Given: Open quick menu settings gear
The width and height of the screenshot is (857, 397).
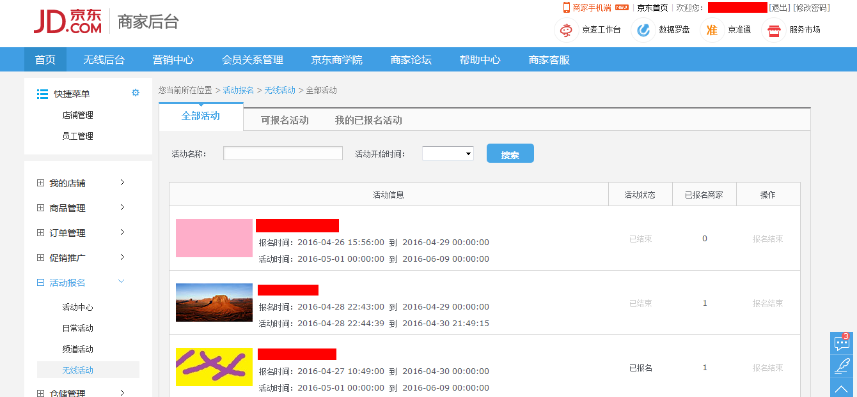Looking at the screenshot, I should (136, 93).
